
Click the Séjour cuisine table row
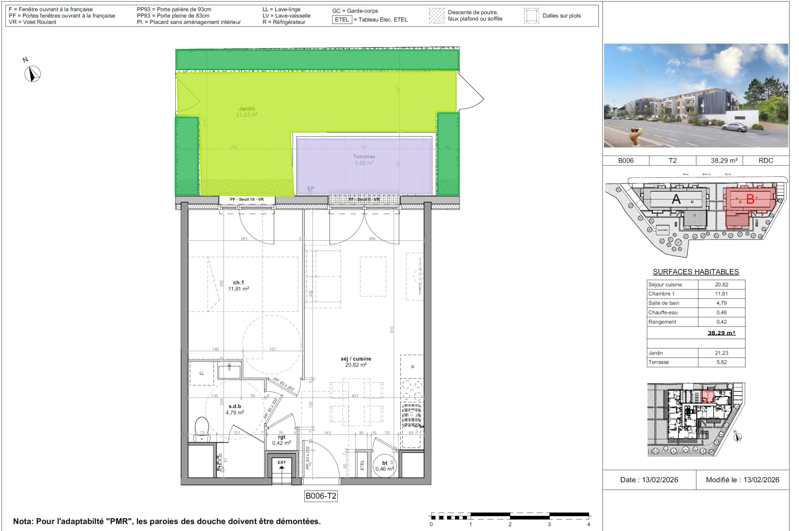coord(696,284)
